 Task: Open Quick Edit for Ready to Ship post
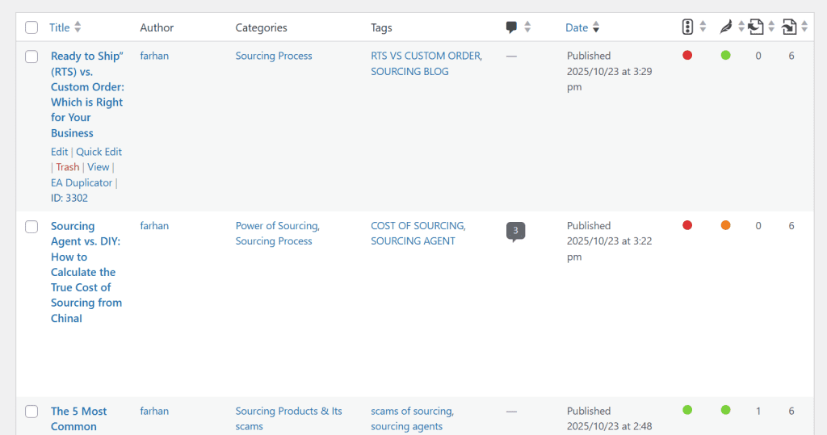pyautogui.click(x=99, y=152)
